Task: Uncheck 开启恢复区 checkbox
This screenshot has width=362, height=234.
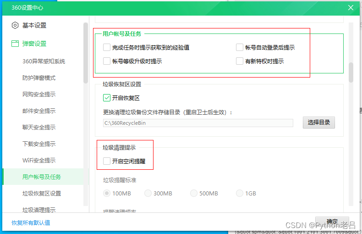Action: point(107,98)
